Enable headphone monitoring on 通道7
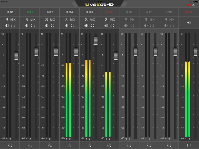The width and height of the screenshot is (199, 149). [x=132, y=26]
